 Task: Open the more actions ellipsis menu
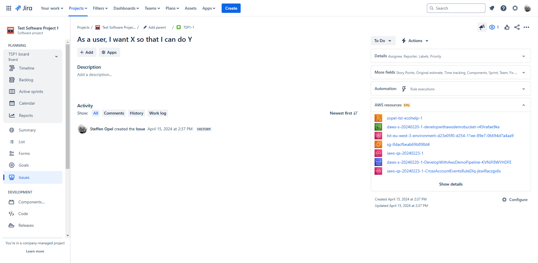(526, 27)
